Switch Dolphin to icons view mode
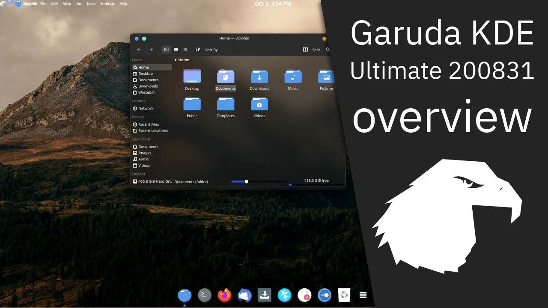The height and width of the screenshot is (308, 548). (166, 50)
